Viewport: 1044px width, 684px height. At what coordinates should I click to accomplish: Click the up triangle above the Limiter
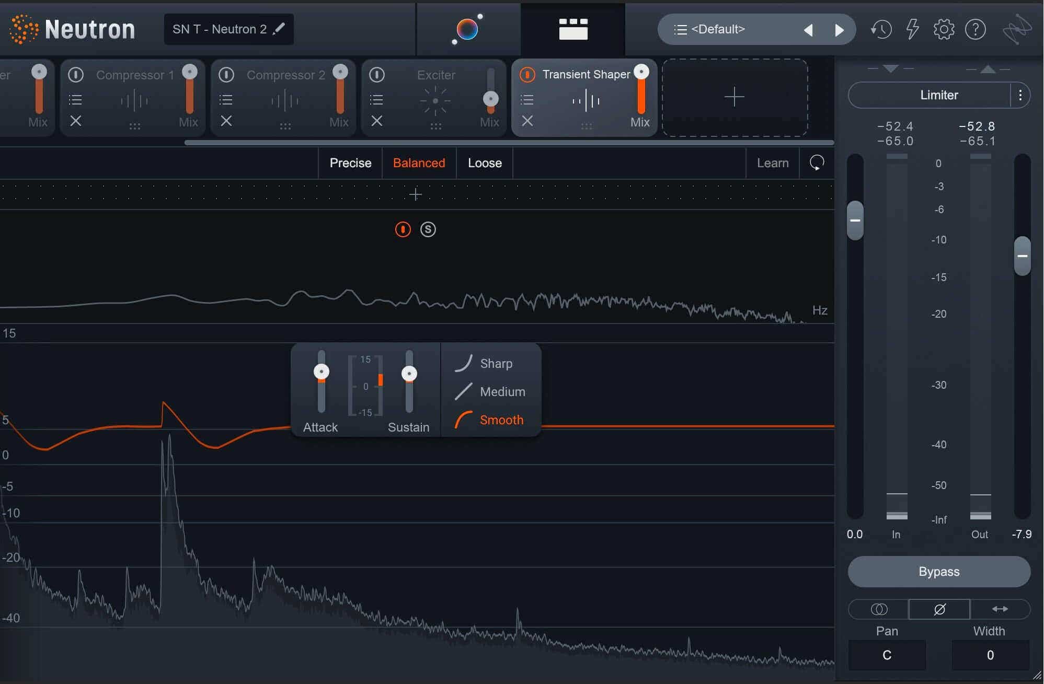(988, 68)
